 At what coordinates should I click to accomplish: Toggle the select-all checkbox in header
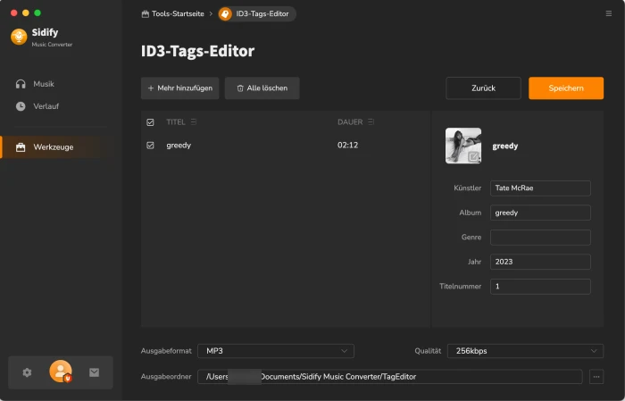pos(150,122)
